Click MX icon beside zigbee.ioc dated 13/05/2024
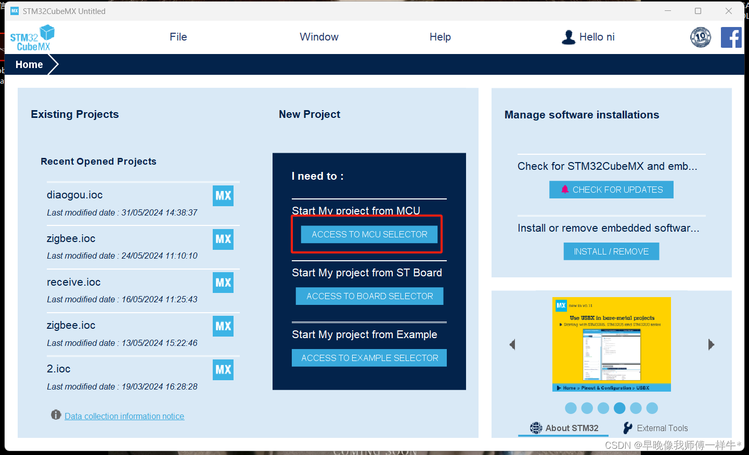The height and width of the screenshot is (455, 749). [223, 326]
